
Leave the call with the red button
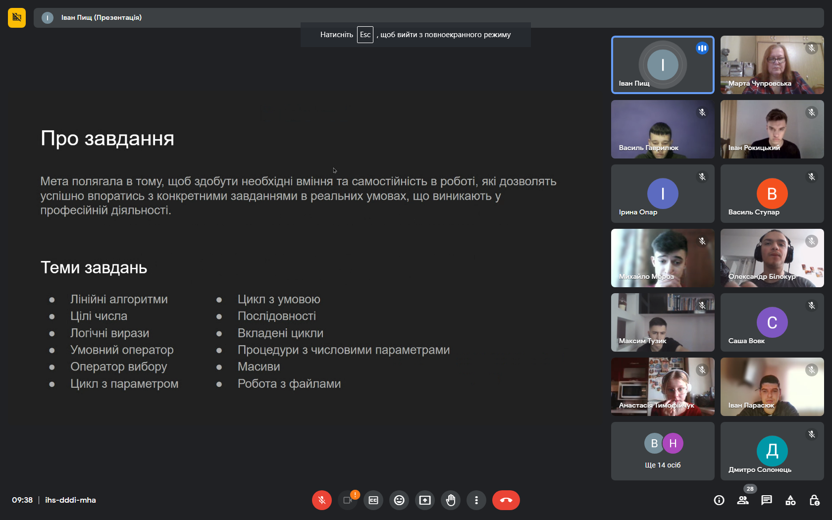(506, 500)
